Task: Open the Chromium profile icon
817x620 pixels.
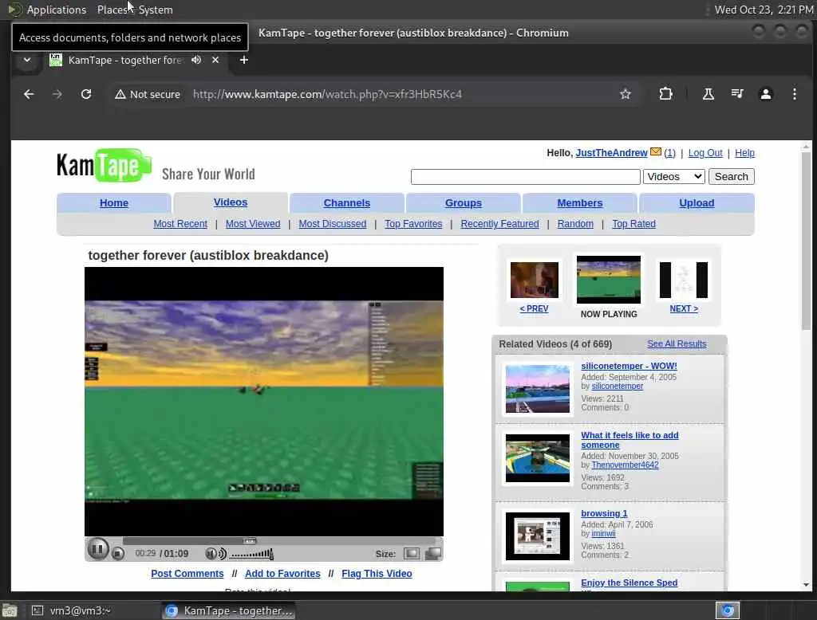Action: [765, 94]
